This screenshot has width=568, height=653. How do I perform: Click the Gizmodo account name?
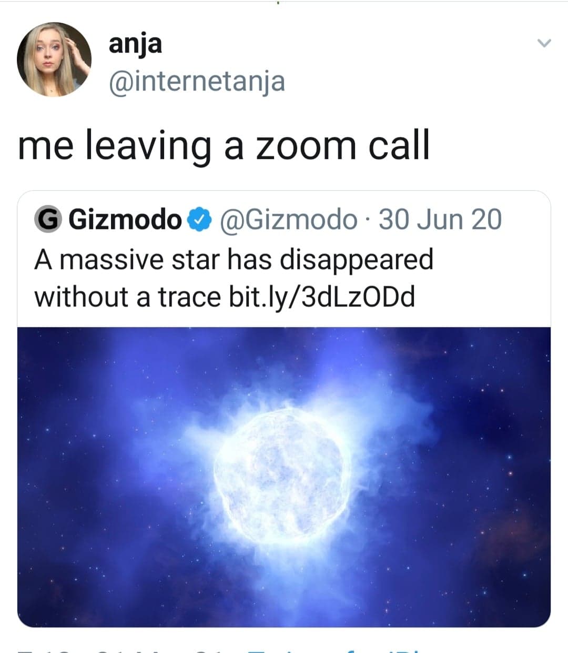pos(125,220)
